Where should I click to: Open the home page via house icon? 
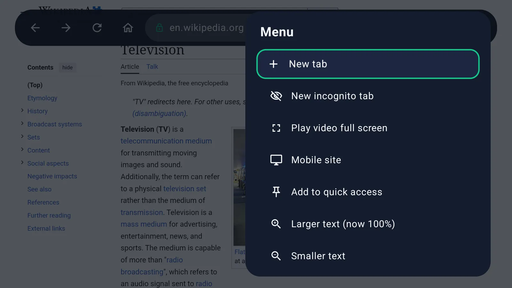[x=128, y=28]
